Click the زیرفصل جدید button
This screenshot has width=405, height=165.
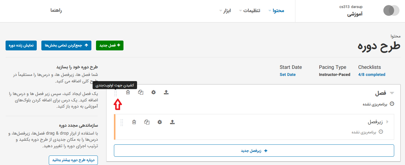(x=254, y=151)
